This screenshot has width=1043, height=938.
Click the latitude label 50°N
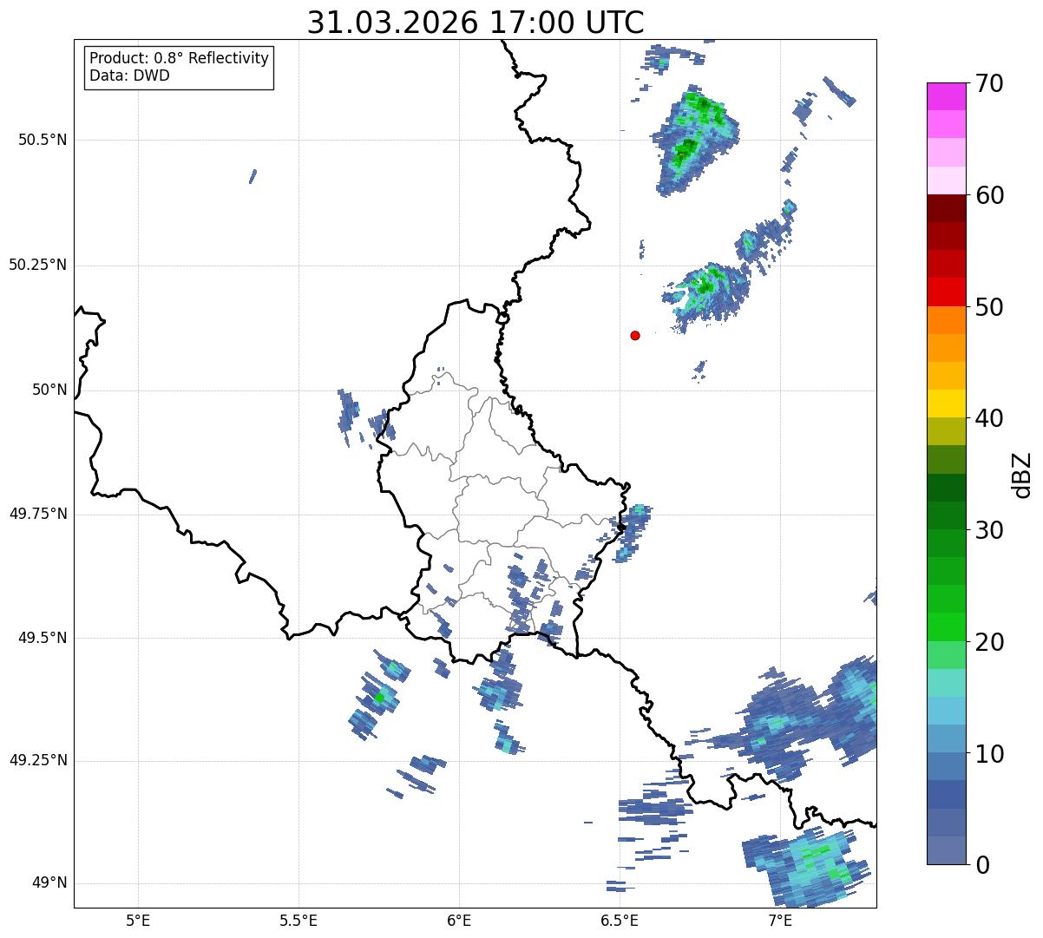coord(49,390)
